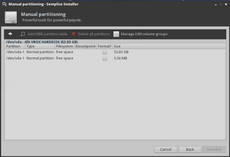
Task: Click the red X Delete all partitions icon
Action: tap(74, 34)
